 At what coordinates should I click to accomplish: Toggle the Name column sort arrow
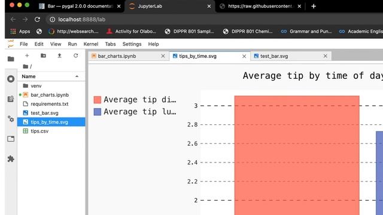point(77,76)
